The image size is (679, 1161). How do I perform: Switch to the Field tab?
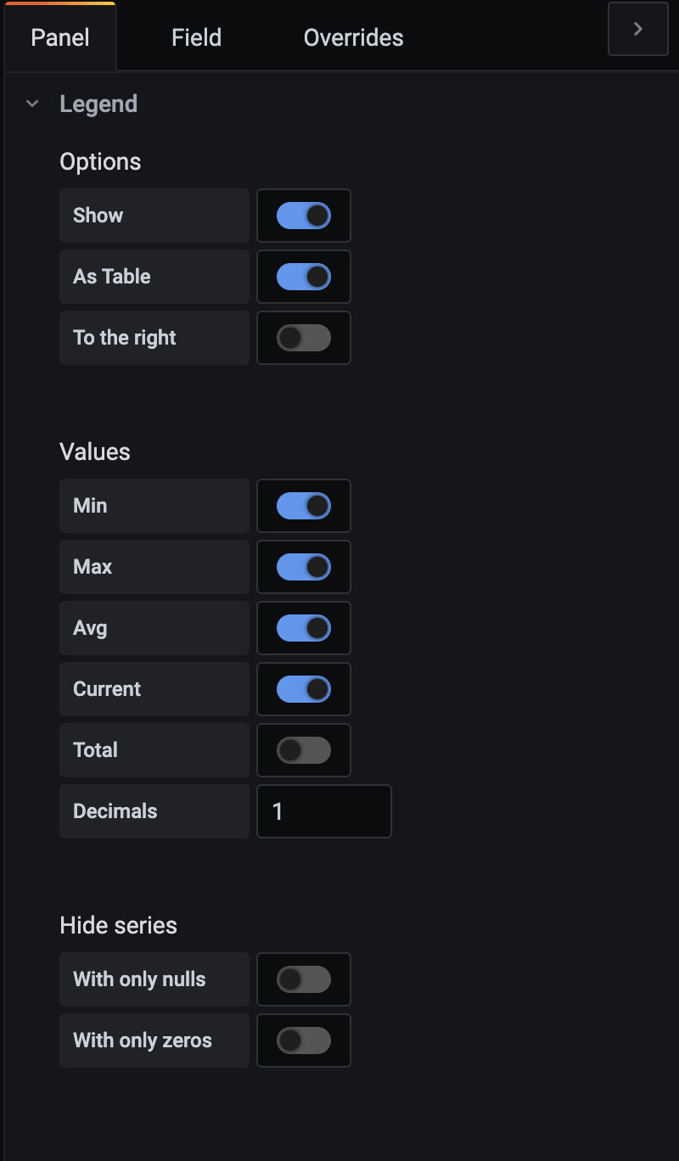(x=196, y=36)
